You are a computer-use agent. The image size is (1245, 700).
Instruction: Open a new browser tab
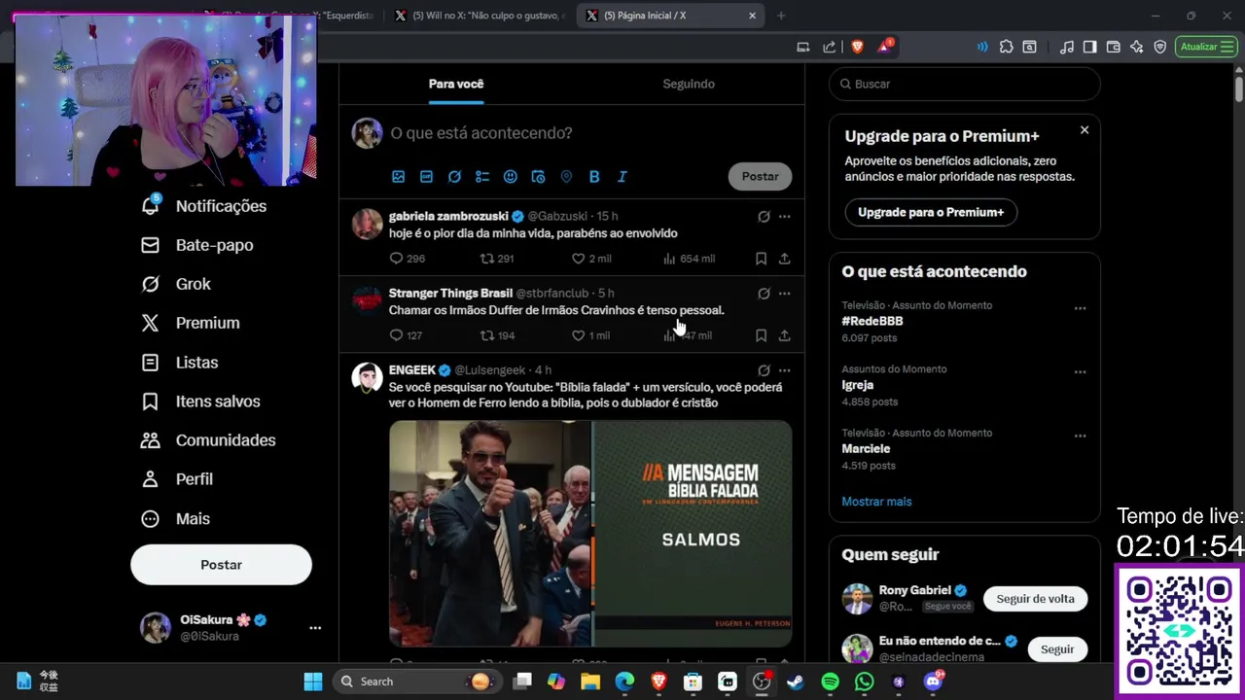[x=781, y=16]
